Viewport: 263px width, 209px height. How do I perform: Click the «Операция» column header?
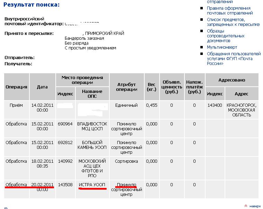(x=16, y=87)
